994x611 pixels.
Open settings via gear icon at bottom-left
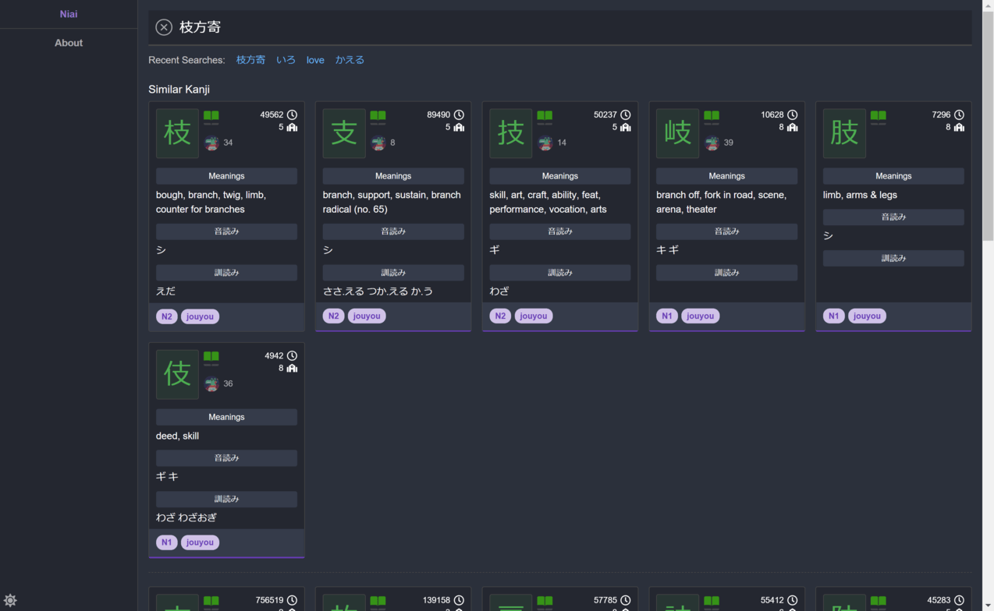pos(10,600)
